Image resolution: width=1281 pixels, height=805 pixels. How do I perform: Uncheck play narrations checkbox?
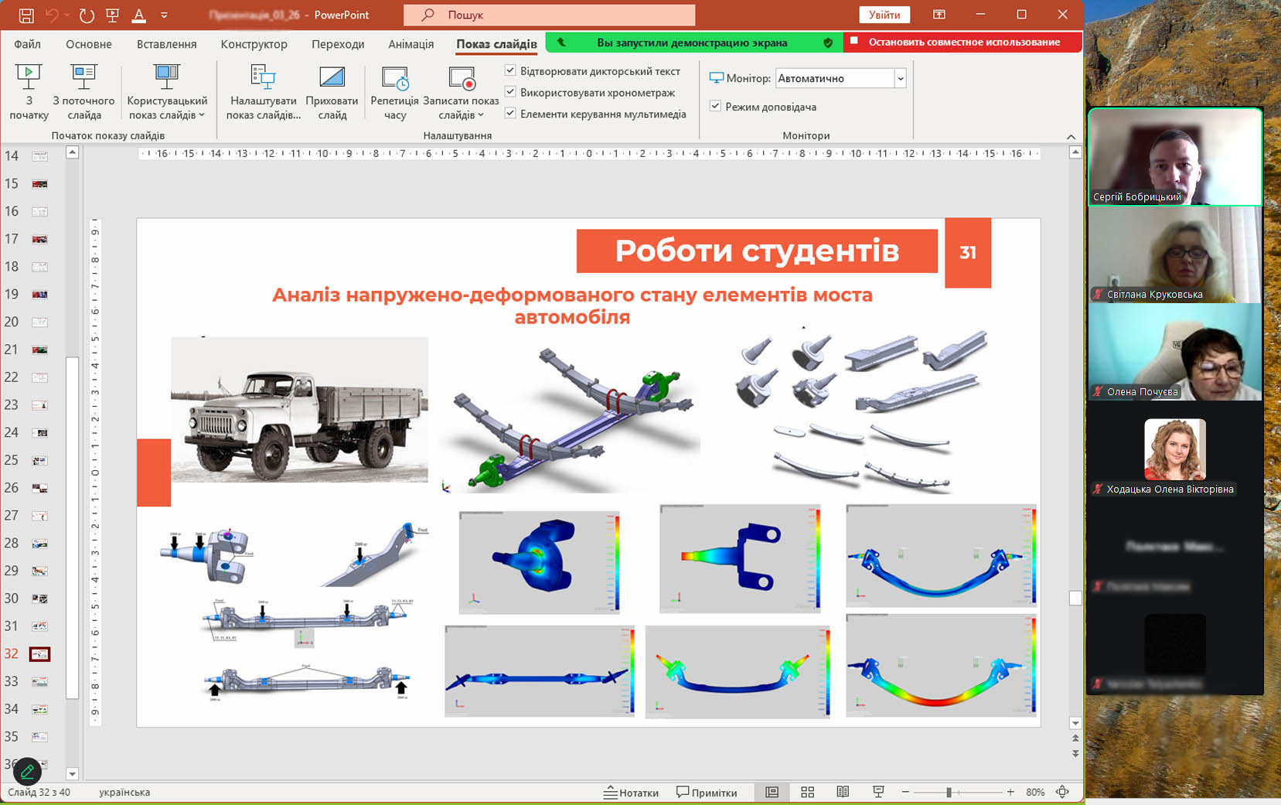click(510, 70)
